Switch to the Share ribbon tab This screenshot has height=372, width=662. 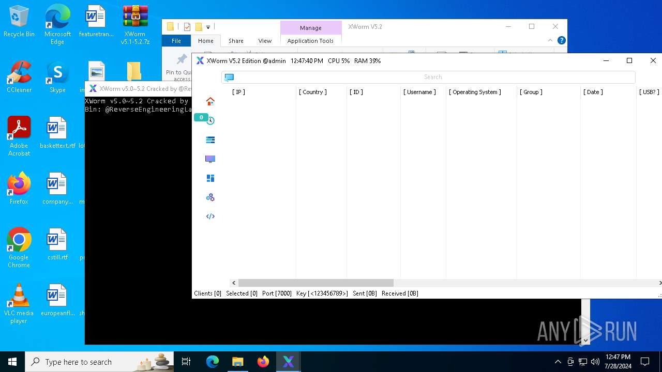[x=236, y=41]
